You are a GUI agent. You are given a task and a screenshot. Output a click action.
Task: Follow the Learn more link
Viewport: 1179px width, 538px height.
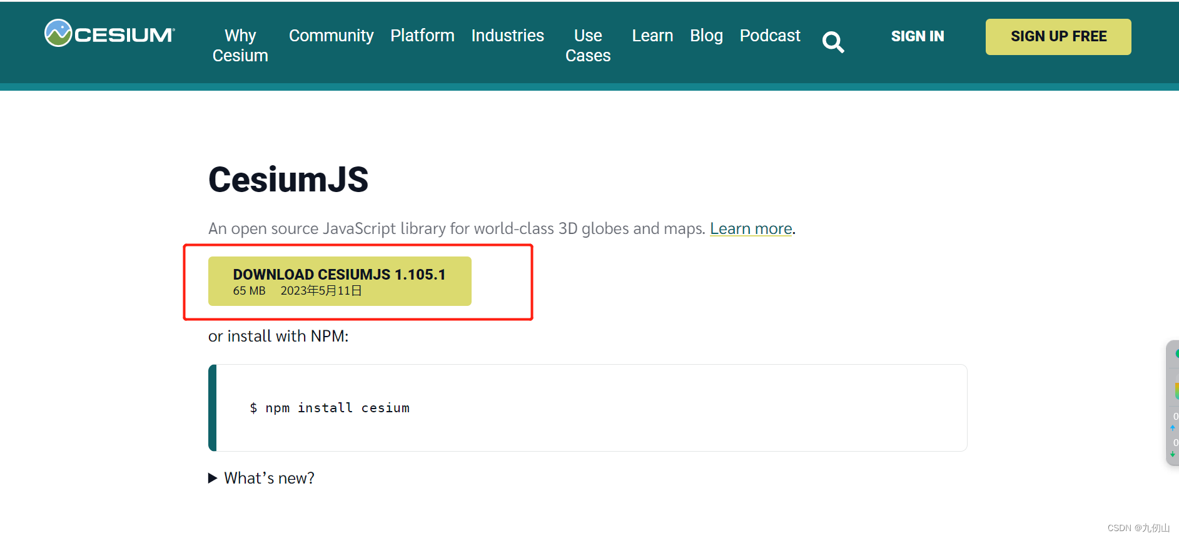[x=751, y=229]
